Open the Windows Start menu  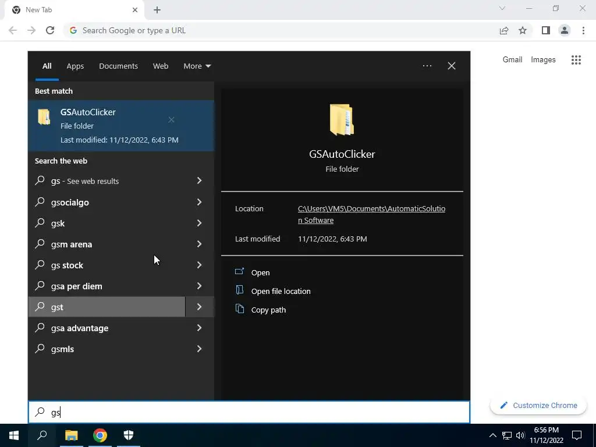coord(14,435)
